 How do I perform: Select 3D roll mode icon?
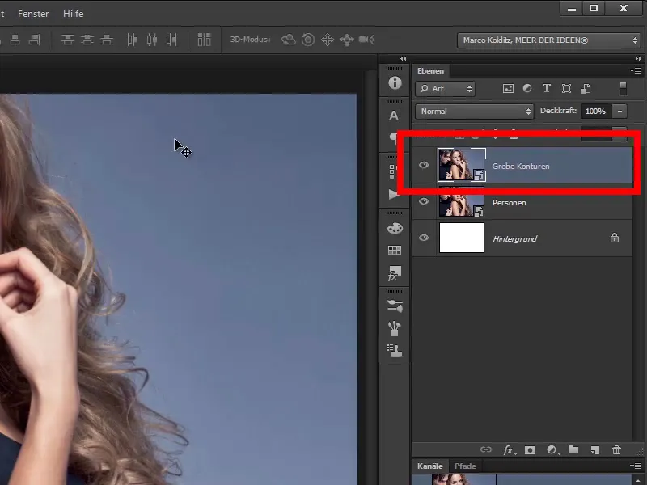pyautogui.click(x=308, y=40)
